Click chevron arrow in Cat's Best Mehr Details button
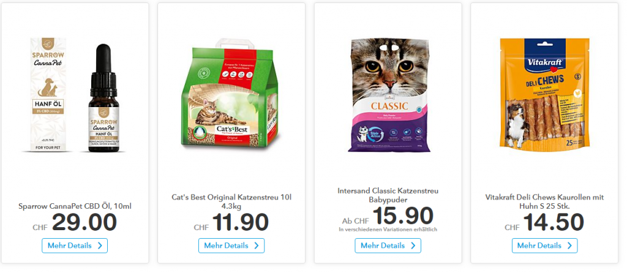This screenshot has height=273, width=627. click(257, 245)
